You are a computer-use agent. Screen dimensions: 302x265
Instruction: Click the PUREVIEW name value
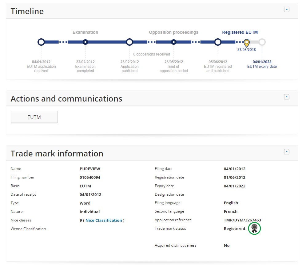point(90,169)
